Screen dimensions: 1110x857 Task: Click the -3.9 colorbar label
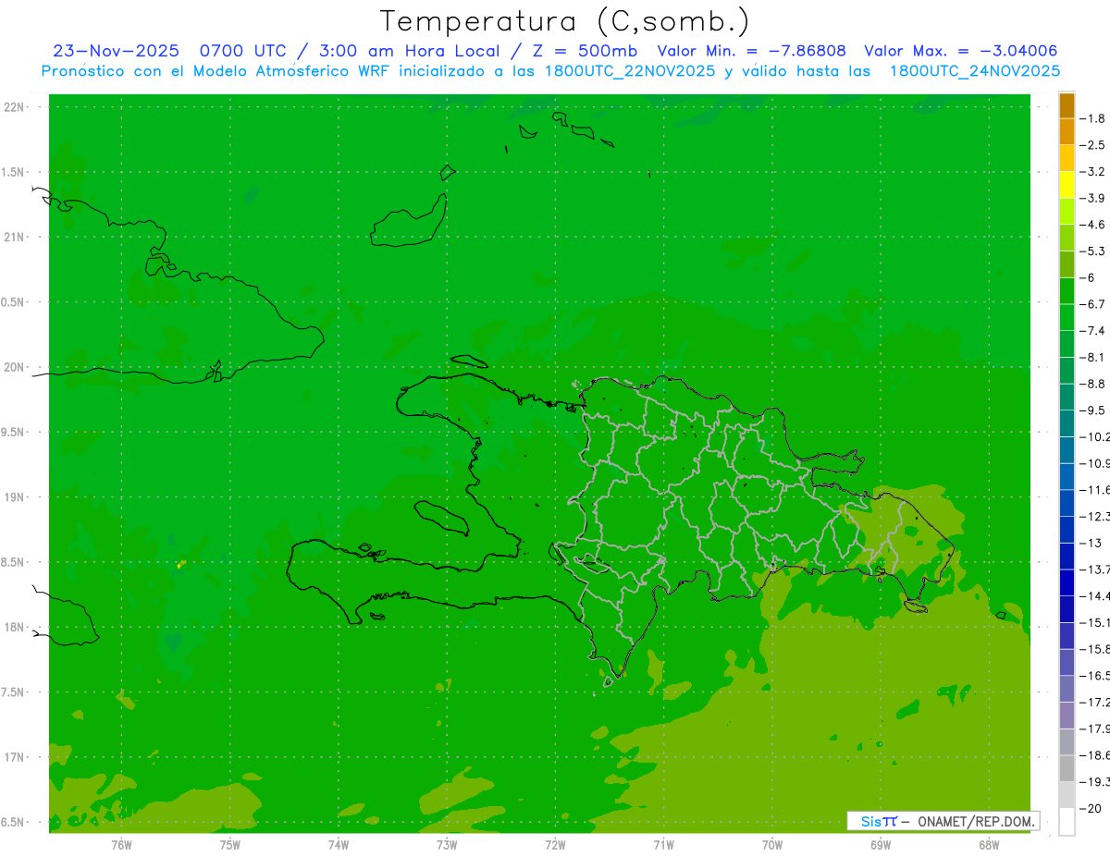coord(1091,198)
